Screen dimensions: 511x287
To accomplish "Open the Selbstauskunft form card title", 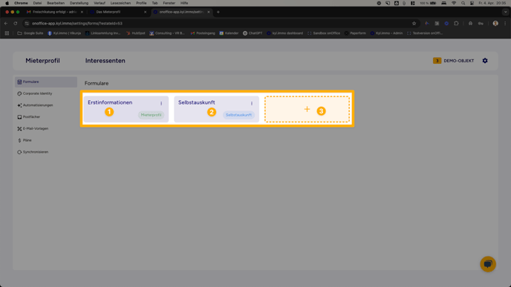I will 197,102.
